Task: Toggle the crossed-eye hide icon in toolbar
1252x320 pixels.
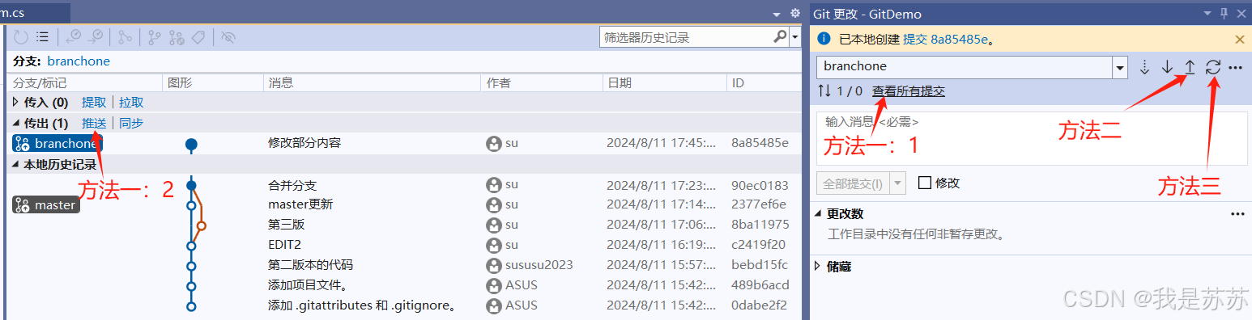Action: (228, 37)
